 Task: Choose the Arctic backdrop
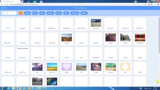pyautogui.click(x=8, y=24)
